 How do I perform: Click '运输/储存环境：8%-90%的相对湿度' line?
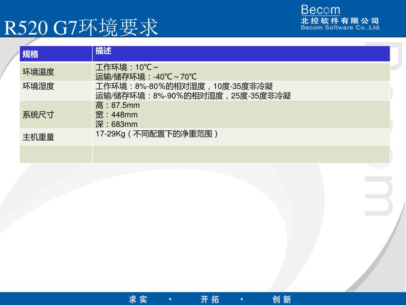click(193, 96)
